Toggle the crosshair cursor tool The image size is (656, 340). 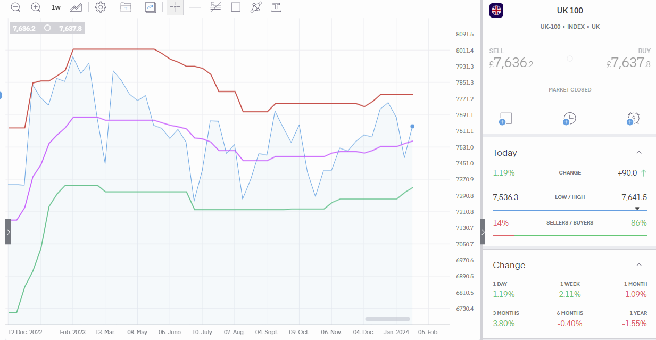pos(175,7)
